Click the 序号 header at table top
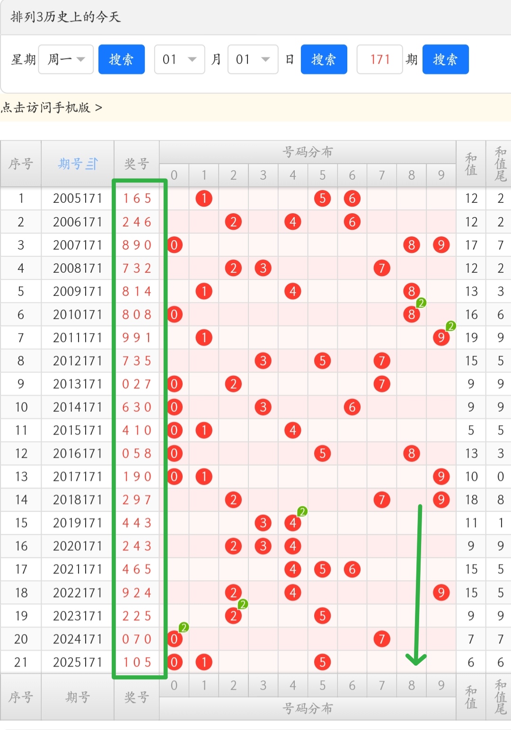 tap(21, 164)
